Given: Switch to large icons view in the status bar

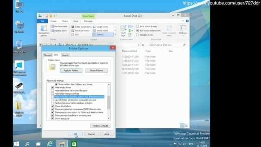Looking at the screenshot, I should [x=186, y=126].
